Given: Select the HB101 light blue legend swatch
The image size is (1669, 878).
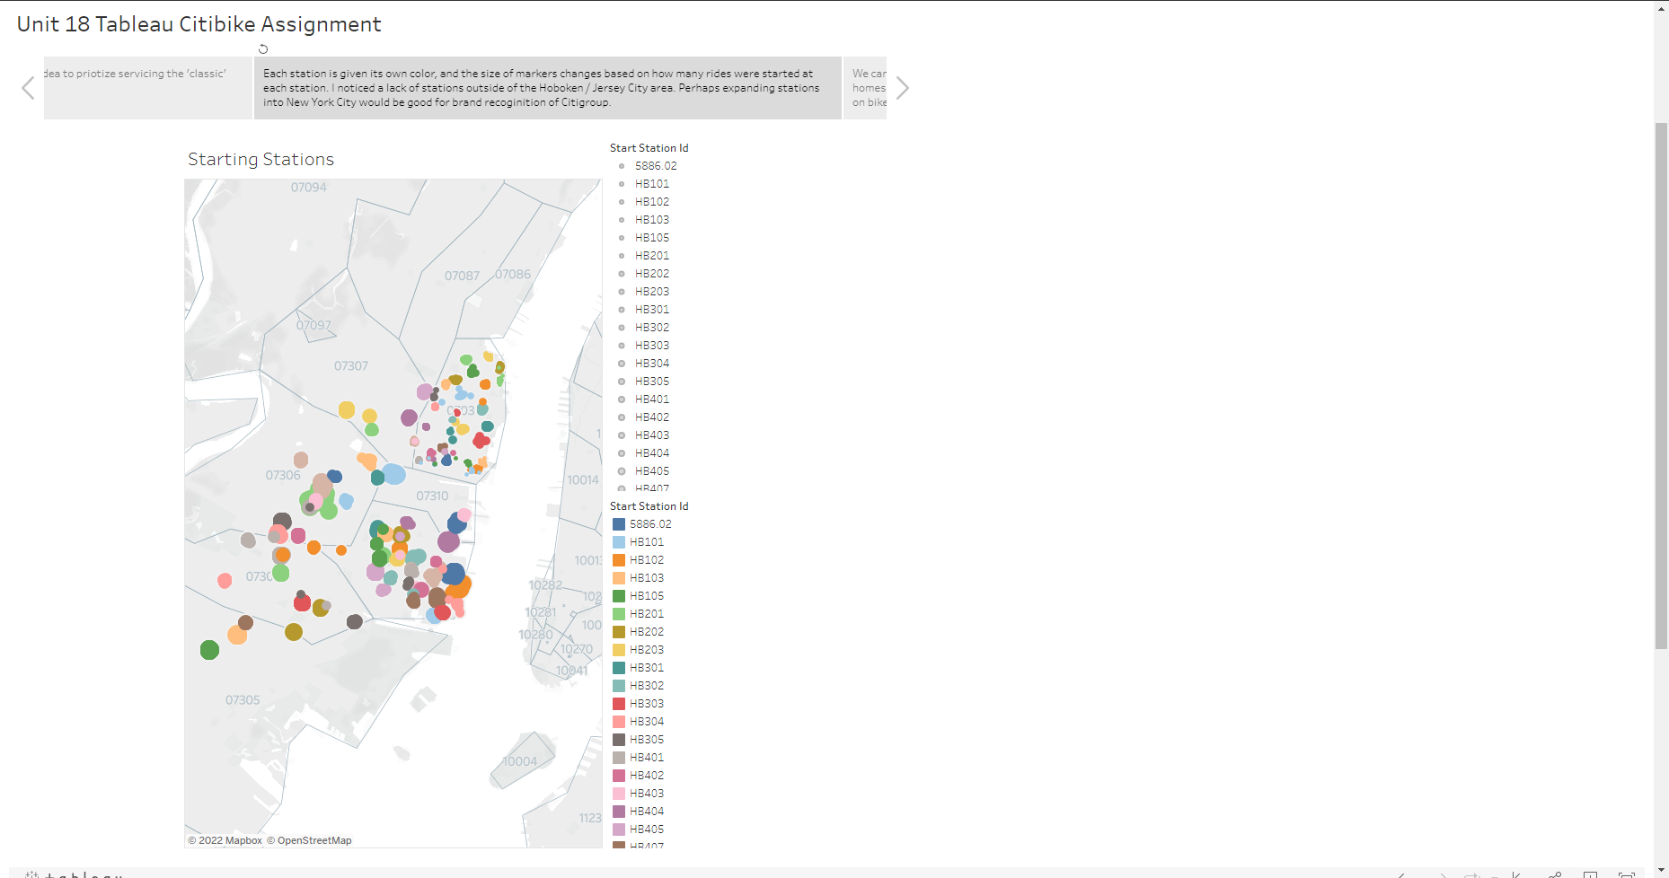Looking at the screenshot, I should pyautogui.click(x=619, y=542).
